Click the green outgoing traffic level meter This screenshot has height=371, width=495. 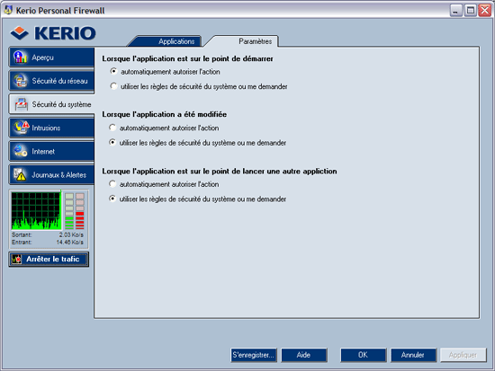(69, 210)
